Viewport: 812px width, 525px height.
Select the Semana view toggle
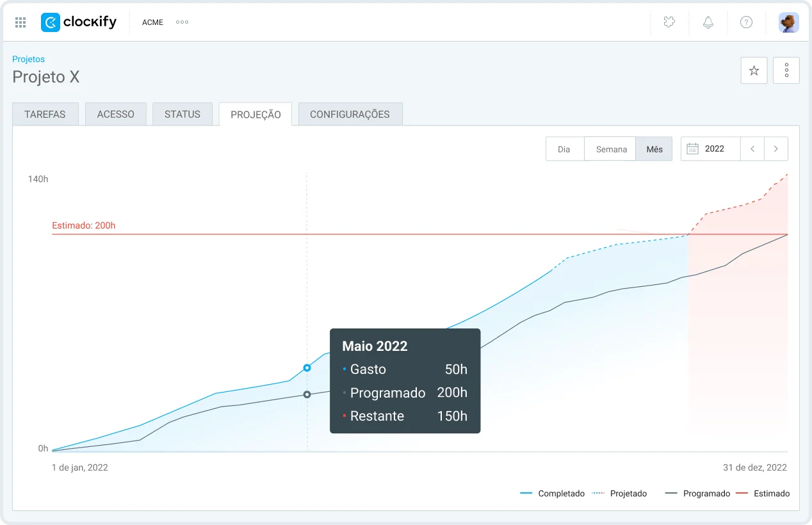point(611,149)
